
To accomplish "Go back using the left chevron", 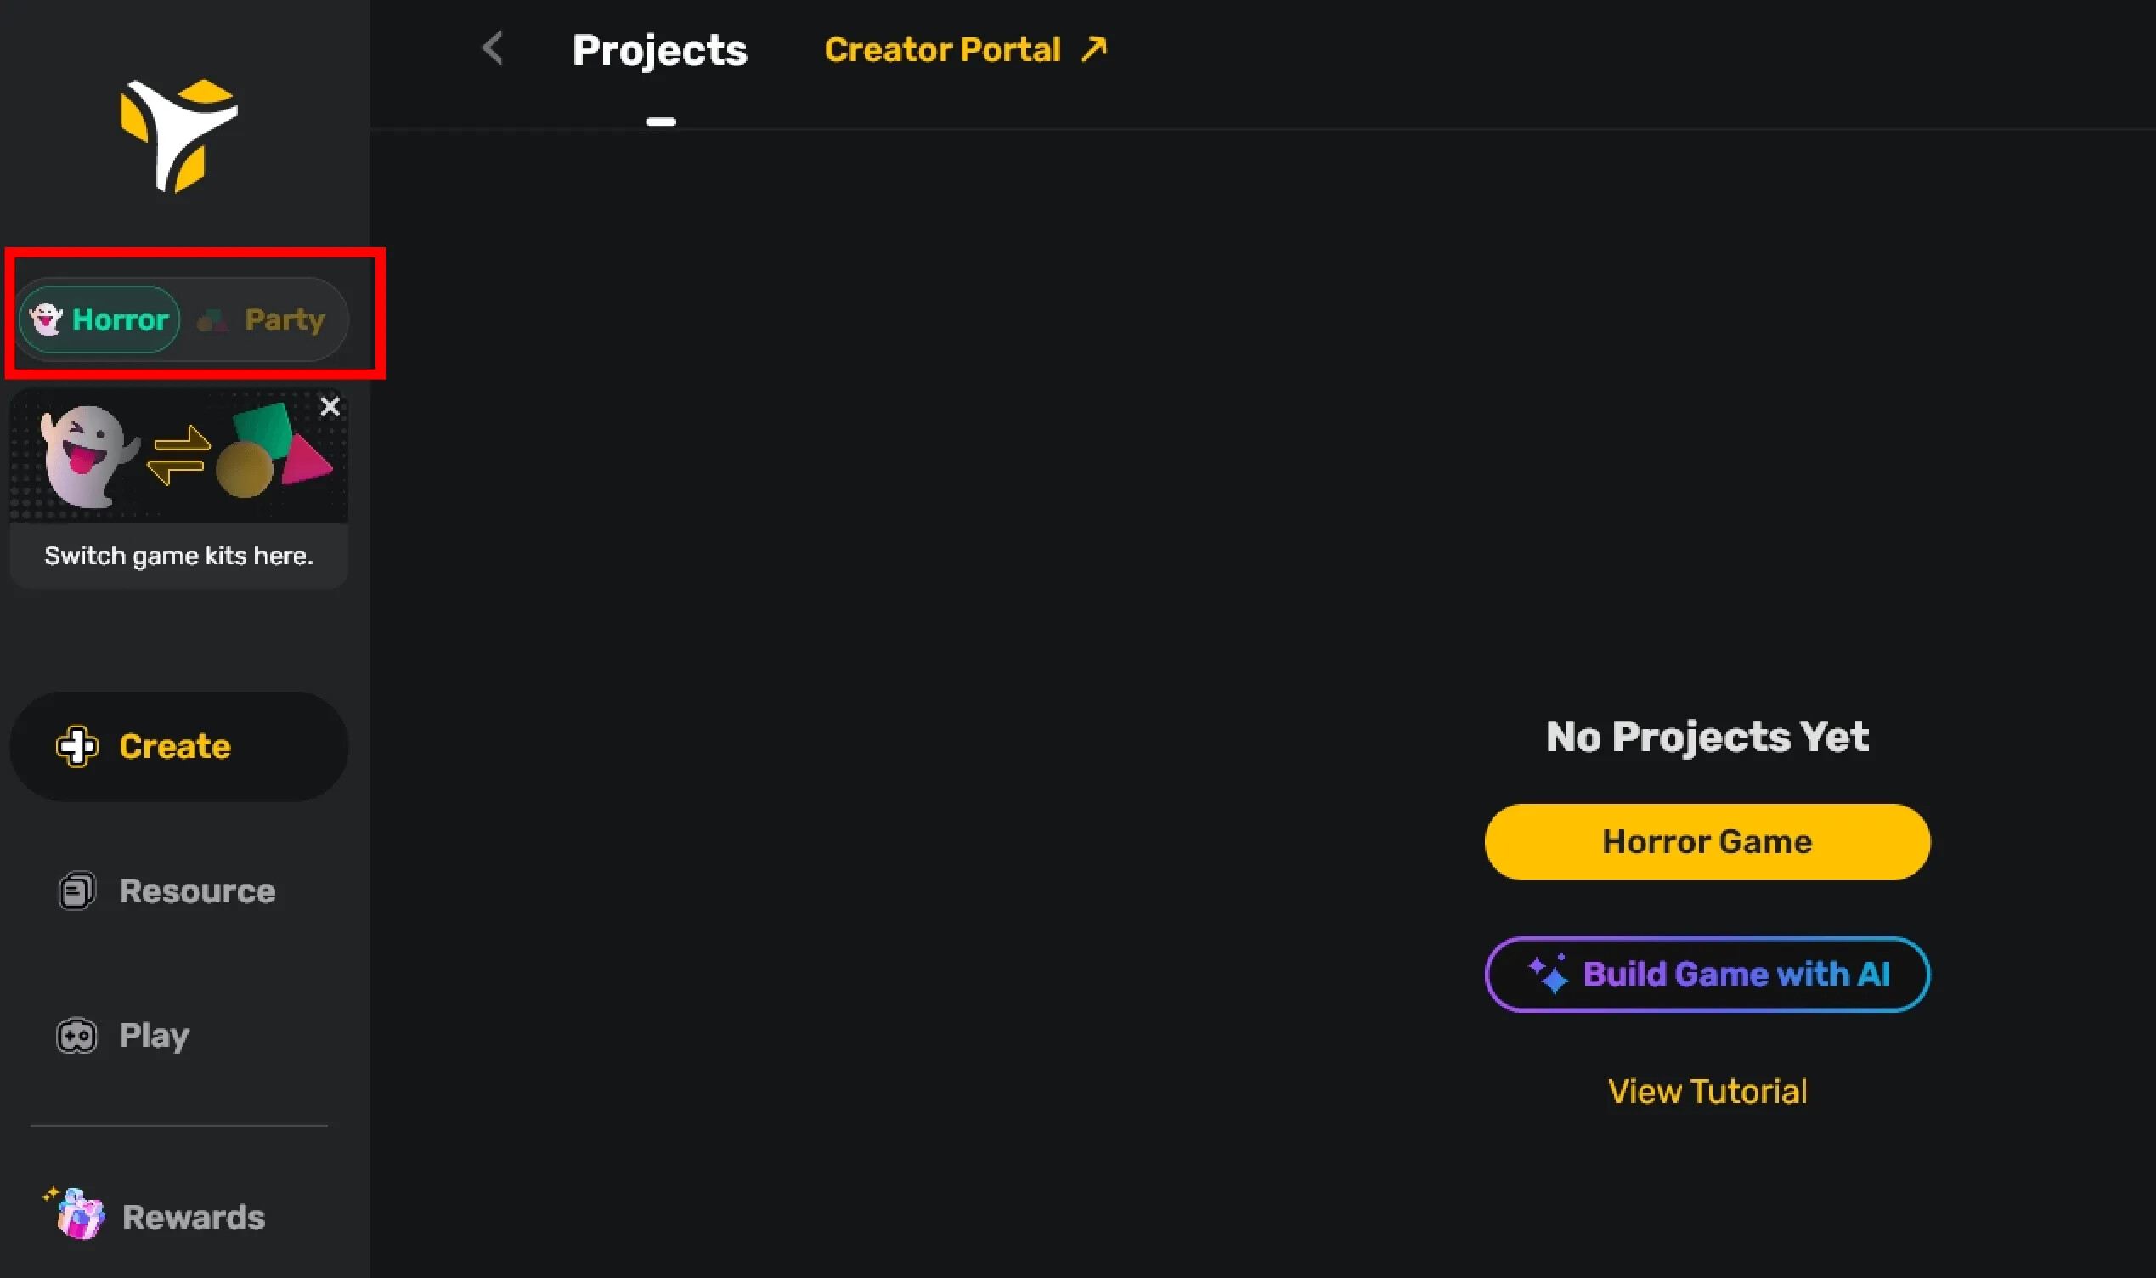I will coord(493,48).
